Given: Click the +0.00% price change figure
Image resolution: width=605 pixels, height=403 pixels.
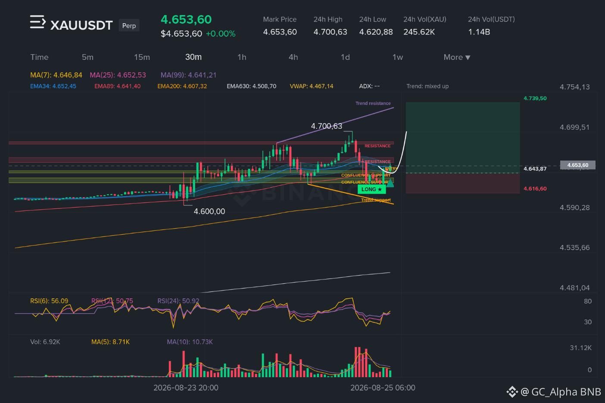Looking at the screenshot, I should pos(221,34).
